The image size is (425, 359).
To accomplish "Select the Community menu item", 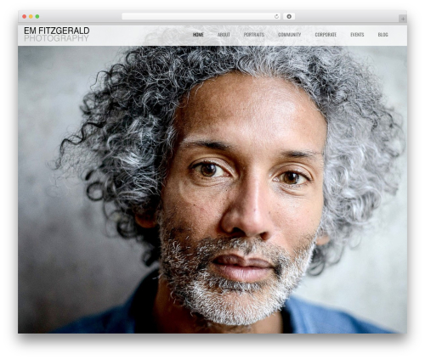I will coord(289,35).
